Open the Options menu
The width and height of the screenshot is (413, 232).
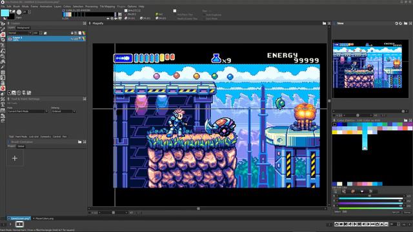pos(132,6)
